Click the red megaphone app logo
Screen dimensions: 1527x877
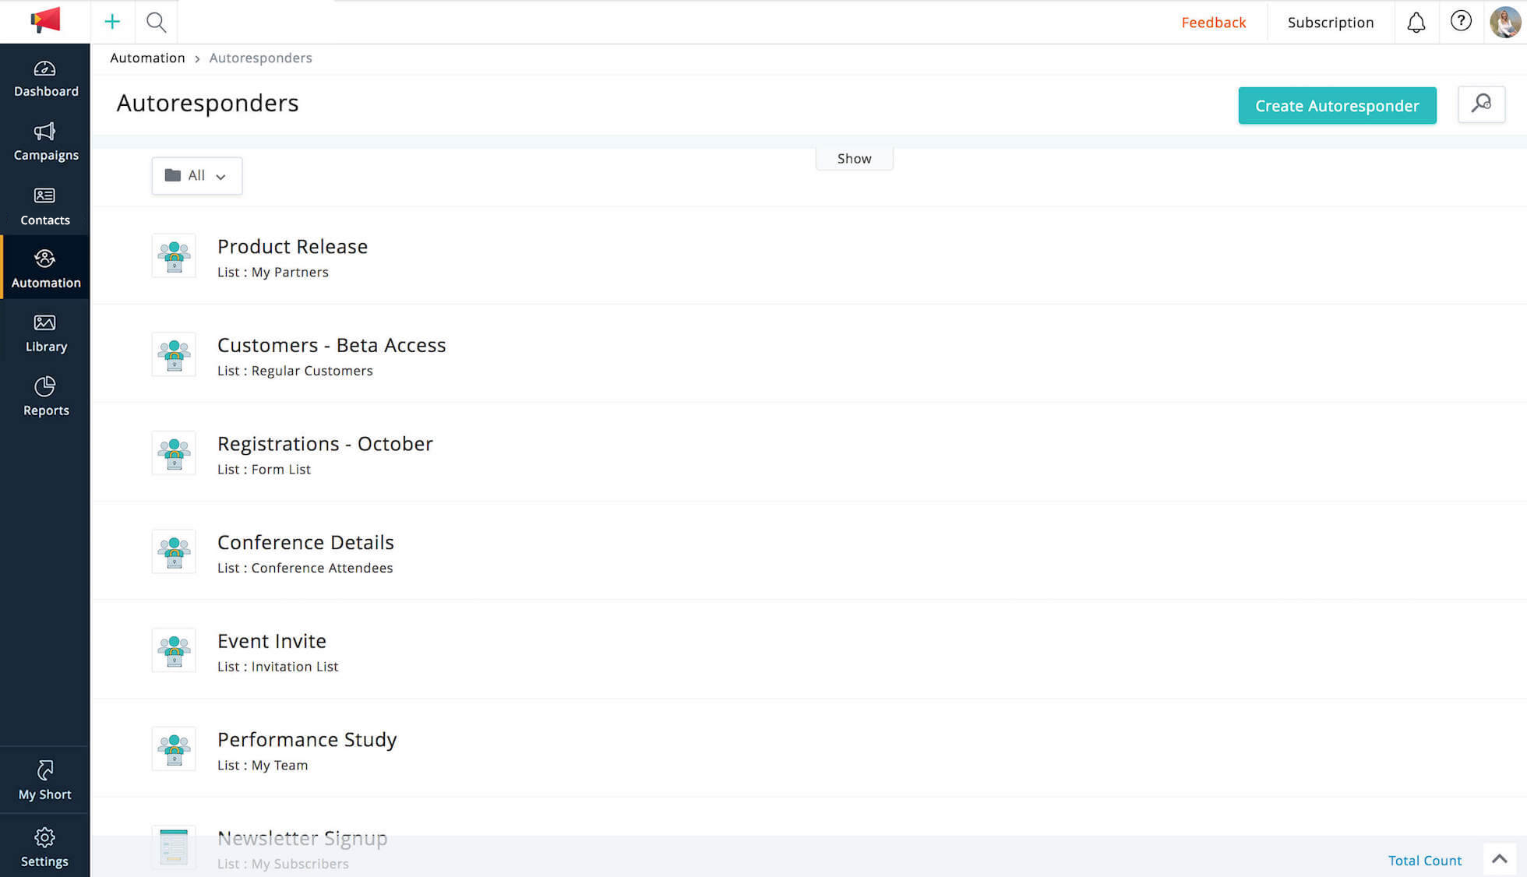pyautogui.click(x=45, y=21)
